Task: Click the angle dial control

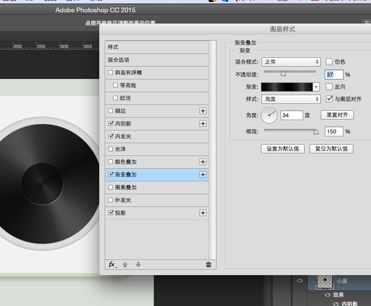Action: click(x=269, y=115)
